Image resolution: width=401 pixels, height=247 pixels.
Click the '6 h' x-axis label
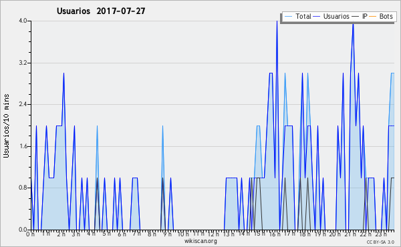tap(122, 234)
